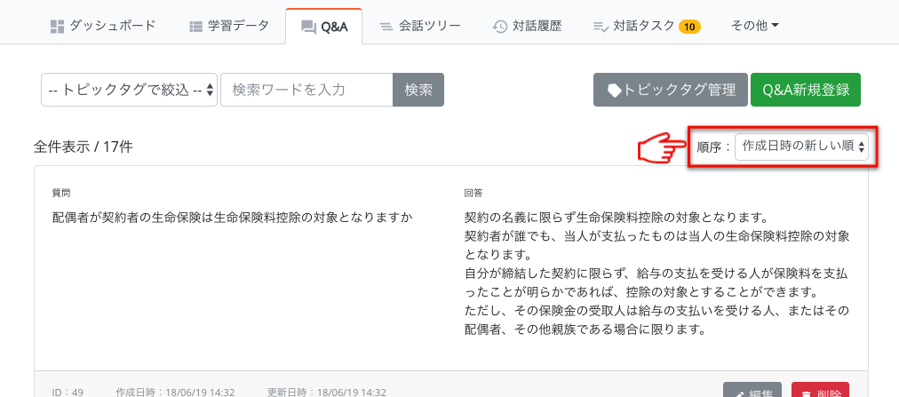Click the 会話ツリー lines icon
The height and width of the screenshot is (397, 899).
point(386,27)
